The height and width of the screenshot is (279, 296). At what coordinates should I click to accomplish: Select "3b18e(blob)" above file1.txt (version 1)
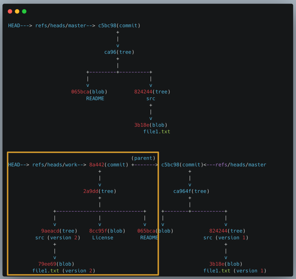click(226, 264)
